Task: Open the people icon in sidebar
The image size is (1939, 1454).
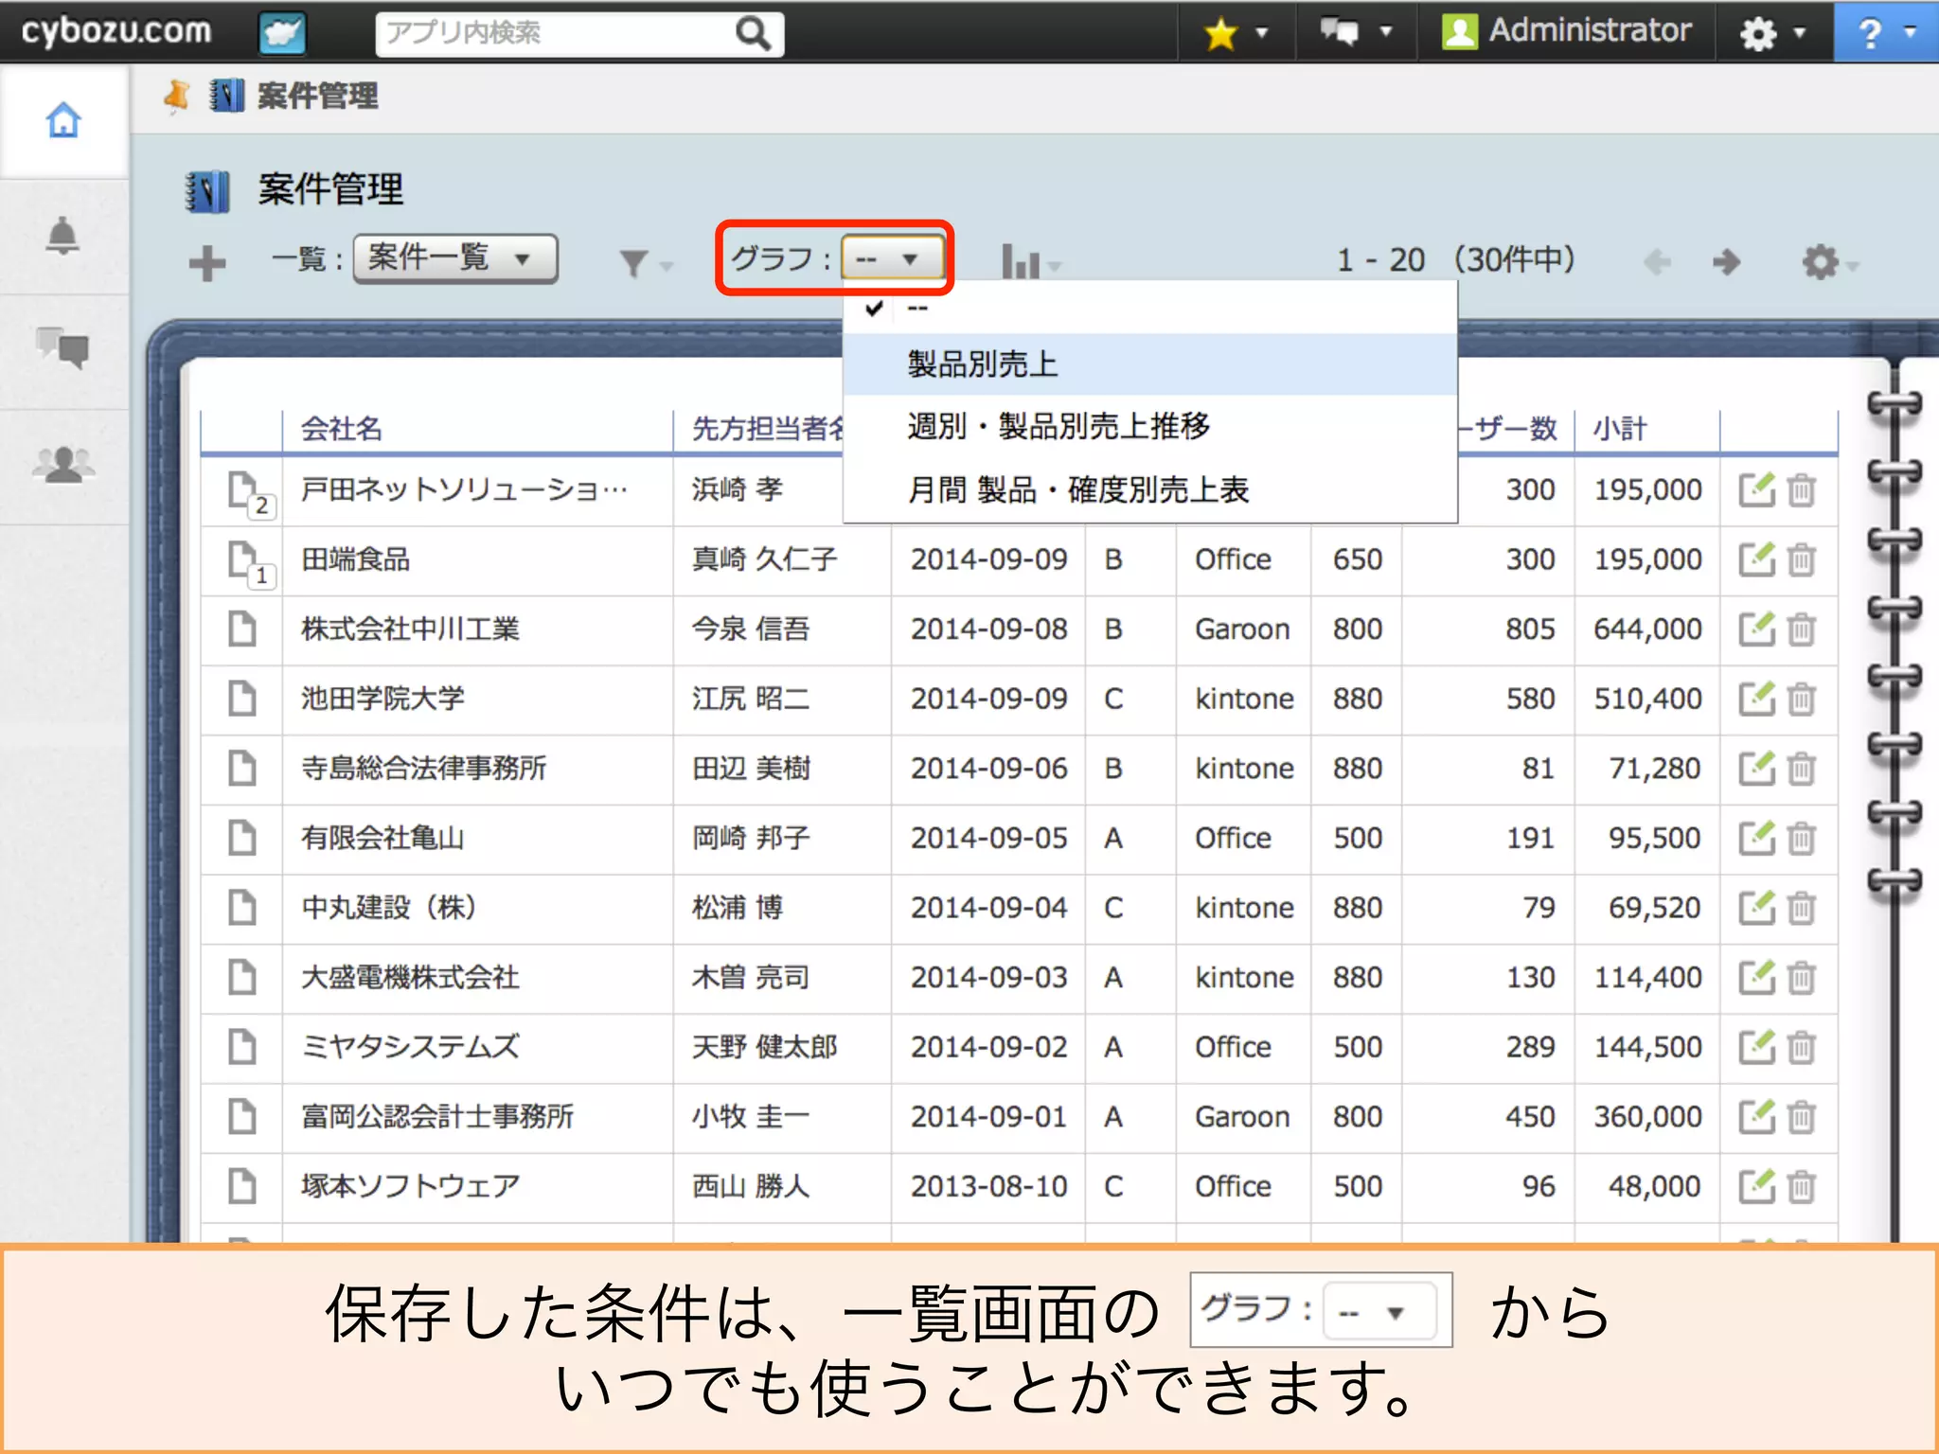Action: [62, 464]
